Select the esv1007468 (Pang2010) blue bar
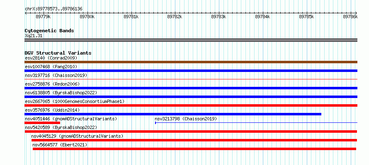Image resolution: width=369 pixels, height=165 pixels. (191, 71)
